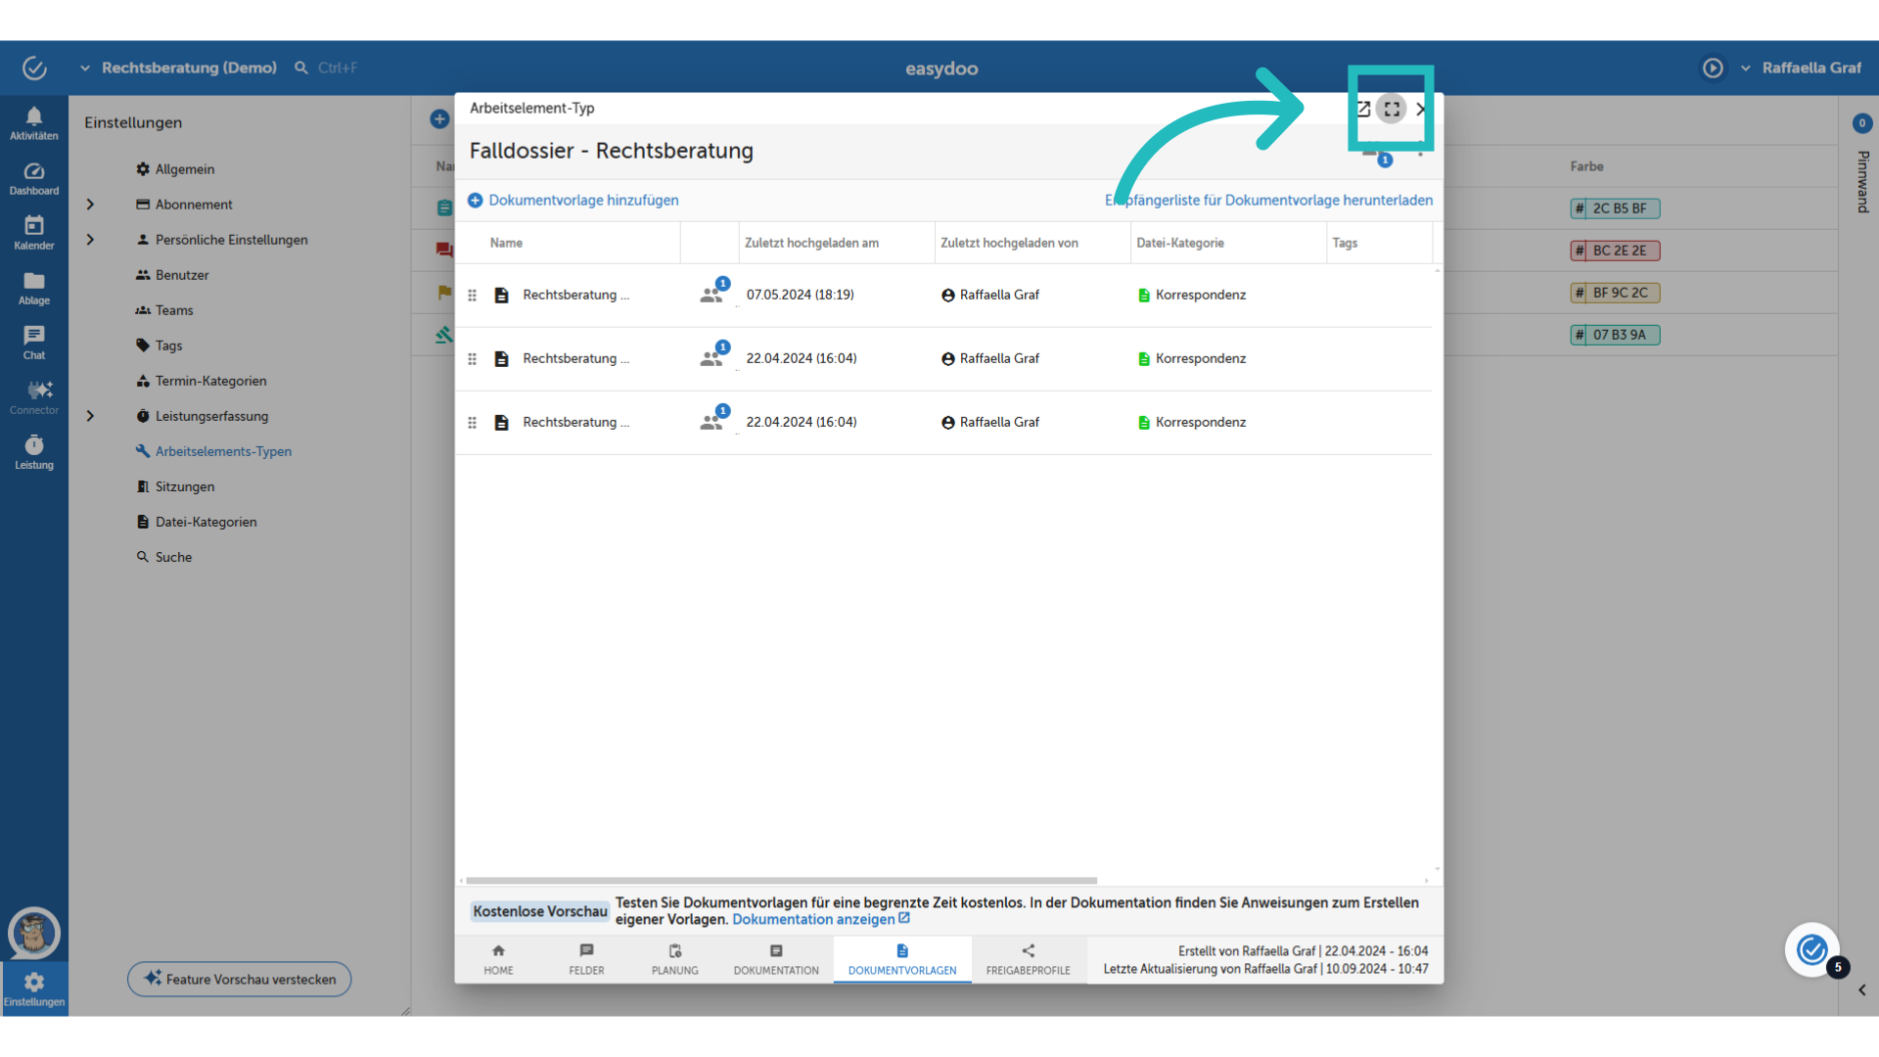The height and width of the screenshot is (1057, 1879).
Task: Click the Tags column header
Action: coord(1345,243)
